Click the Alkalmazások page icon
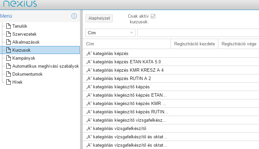Screen dimensions: 259x149 pos(9,42)
